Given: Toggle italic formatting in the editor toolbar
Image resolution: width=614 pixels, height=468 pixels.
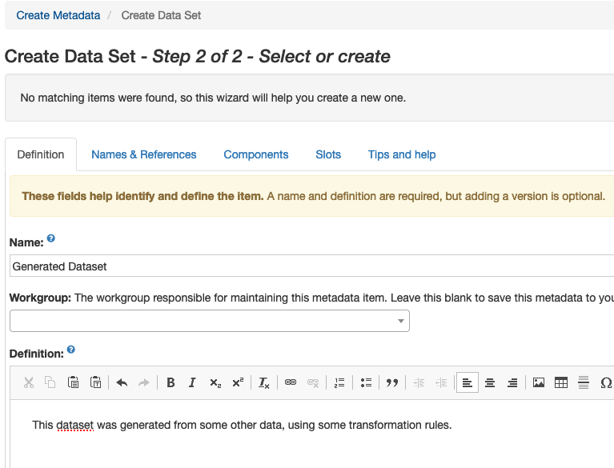Looking at the screenshot, I should pos(192,383).
